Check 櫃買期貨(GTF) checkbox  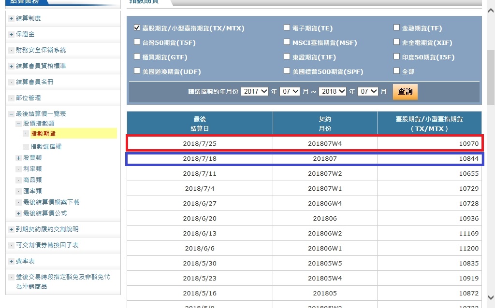pyautogui.click(x=137, y=56)
